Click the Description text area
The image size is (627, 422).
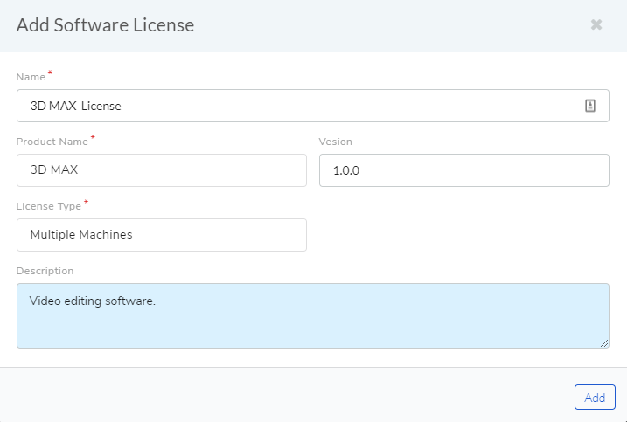point(313,315)
